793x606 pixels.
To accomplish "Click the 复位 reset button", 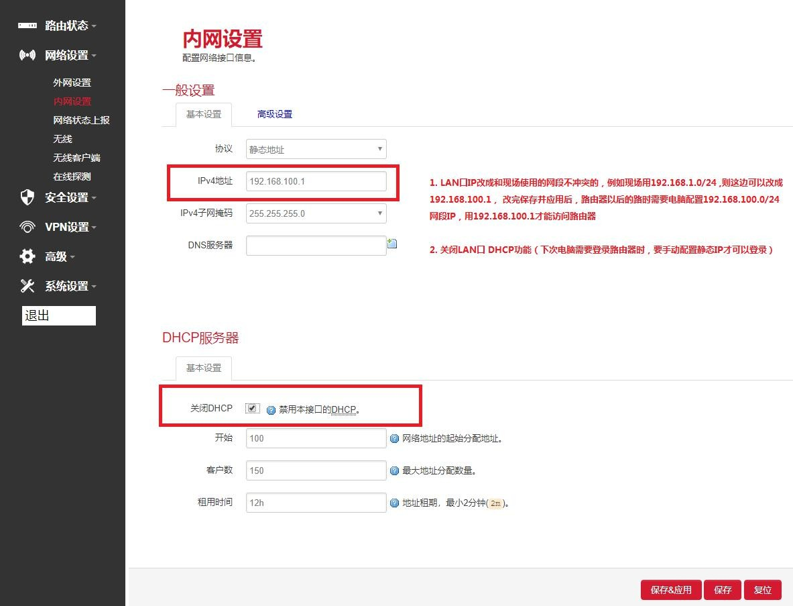I will [x=764, y=589].
